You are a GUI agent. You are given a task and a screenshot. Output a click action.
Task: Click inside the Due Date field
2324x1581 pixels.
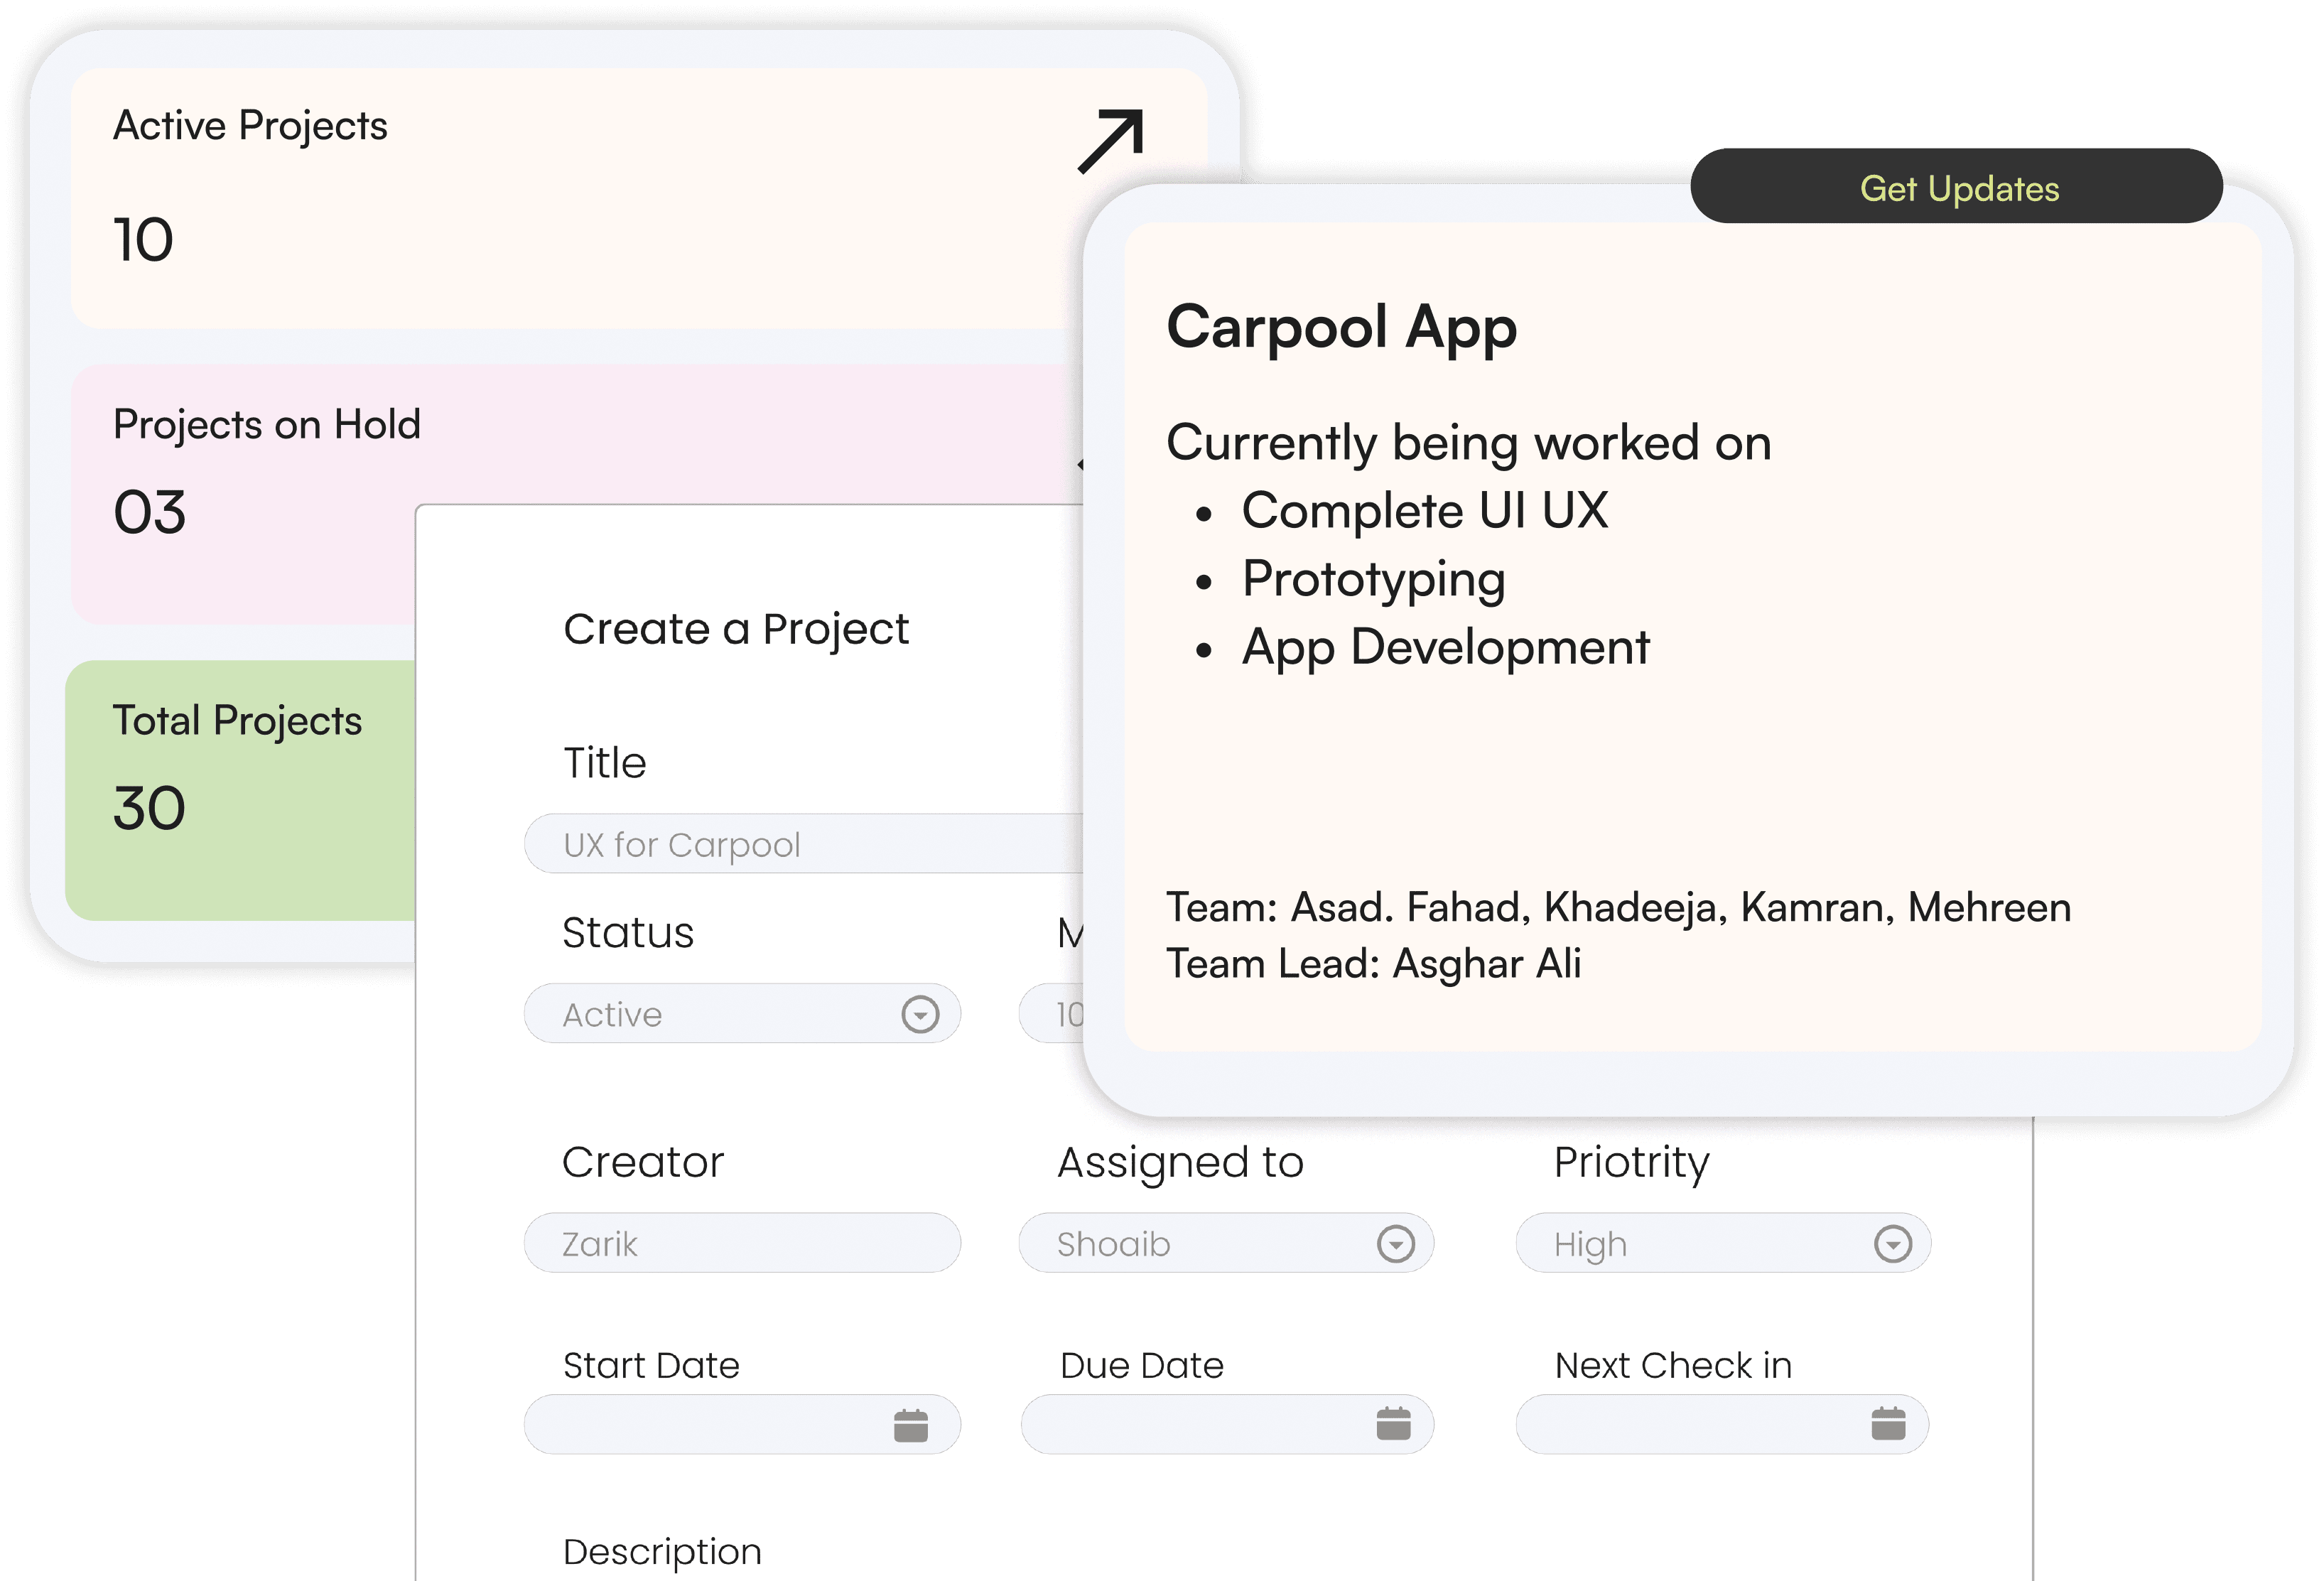pyautogui.click(x=1190, y=1425)
